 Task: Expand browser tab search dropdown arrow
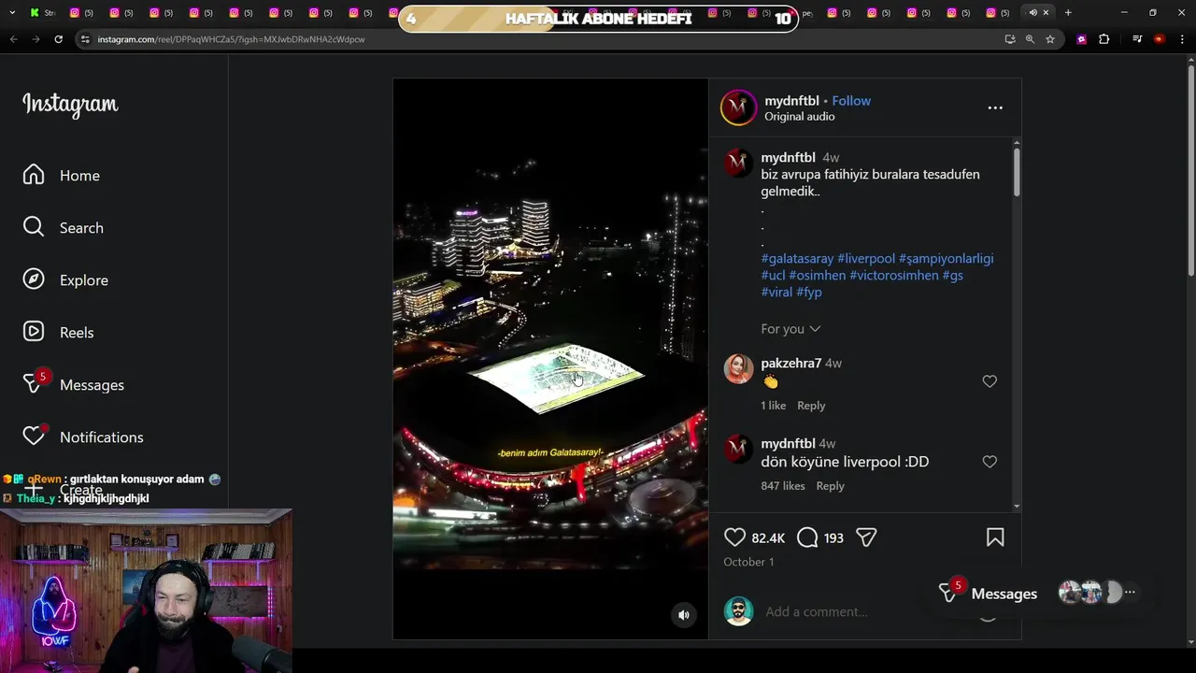point(12,12)
